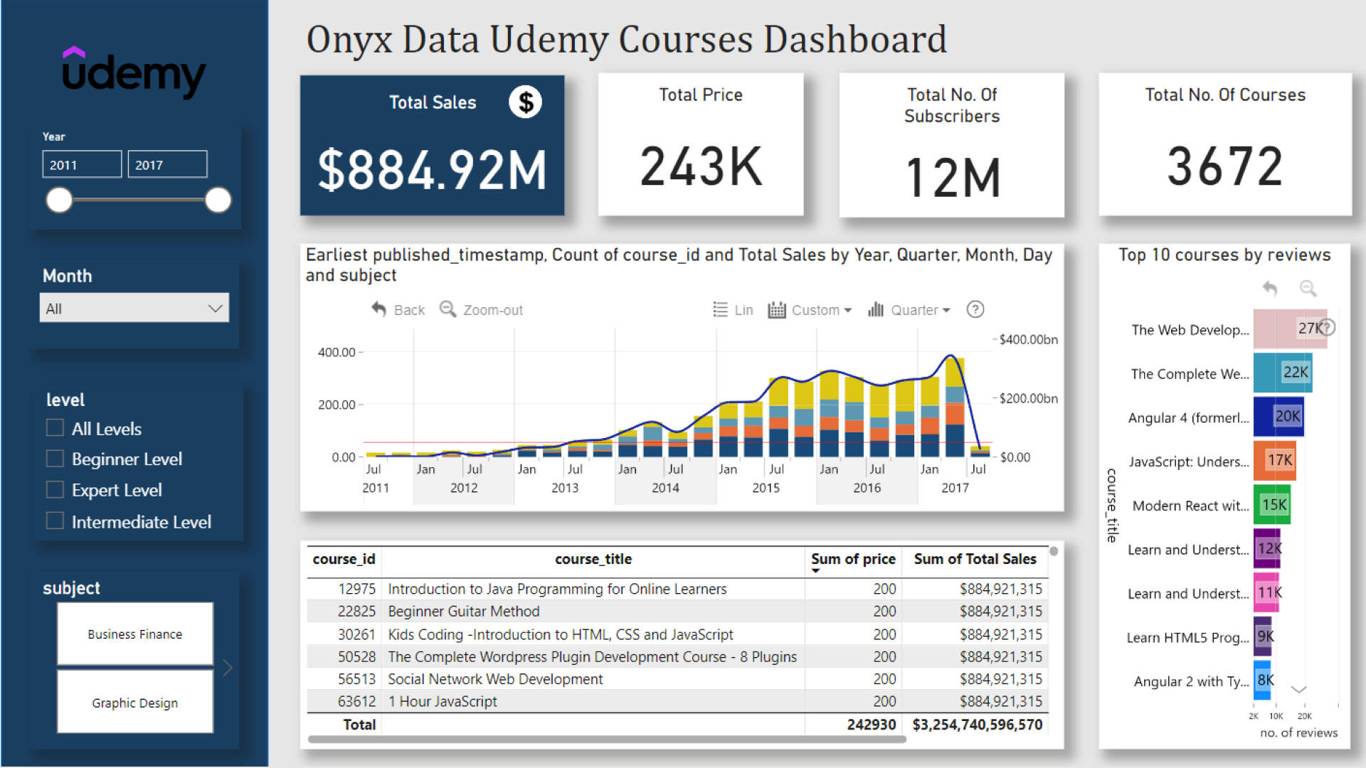Click the Quarter bar chart icon
The width and height of the screenshot is (1366, 768).
(x=876, y=309)
